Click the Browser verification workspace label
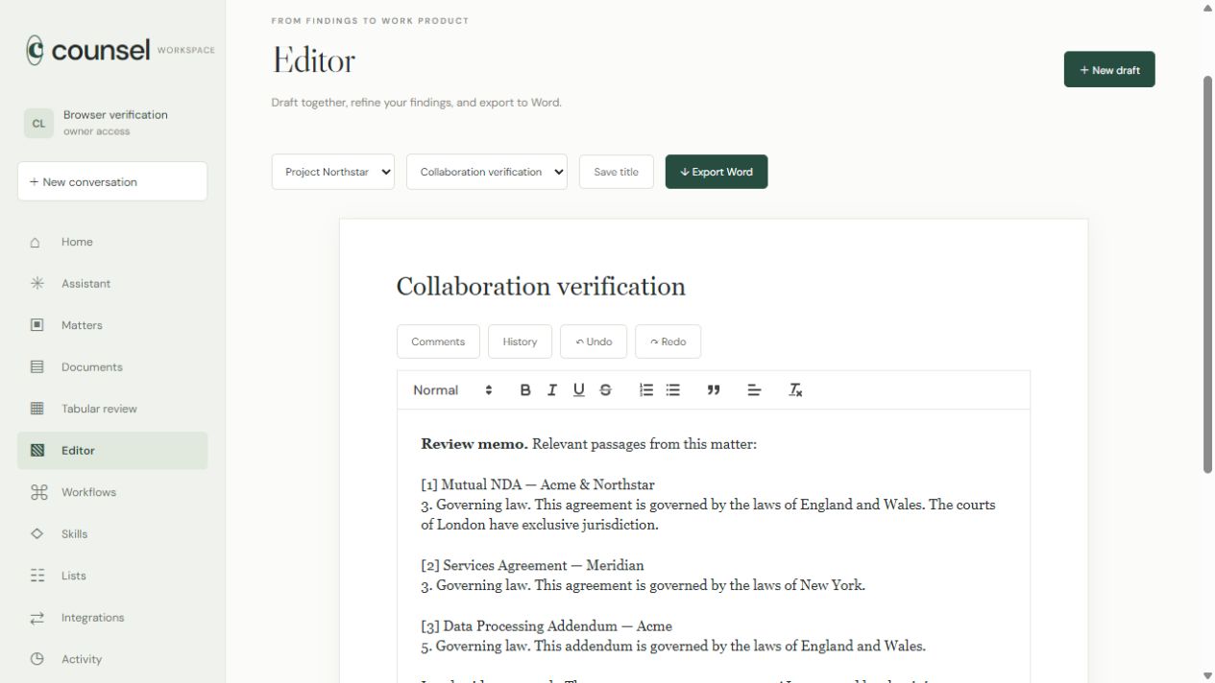 click(x=115, y=114)
